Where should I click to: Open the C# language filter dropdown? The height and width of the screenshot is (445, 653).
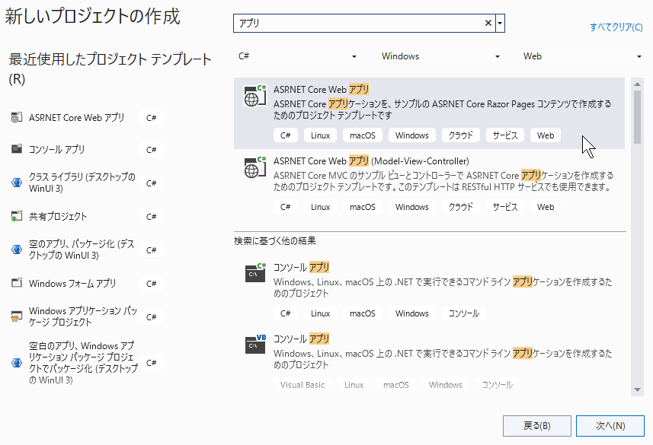(x=297, y=56)
